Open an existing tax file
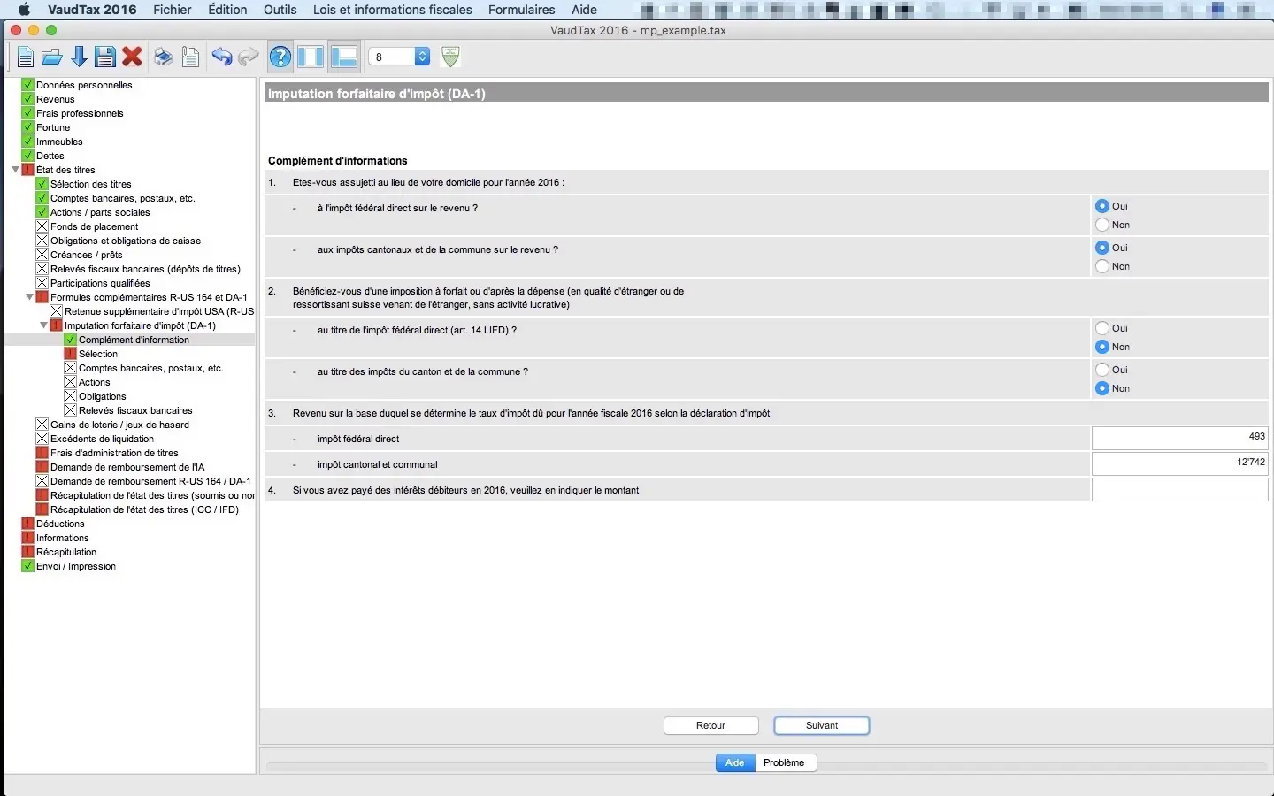 point(52,57)
